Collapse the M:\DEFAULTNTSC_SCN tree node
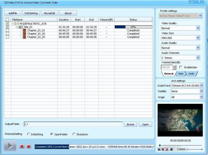 tap(13, 24)
